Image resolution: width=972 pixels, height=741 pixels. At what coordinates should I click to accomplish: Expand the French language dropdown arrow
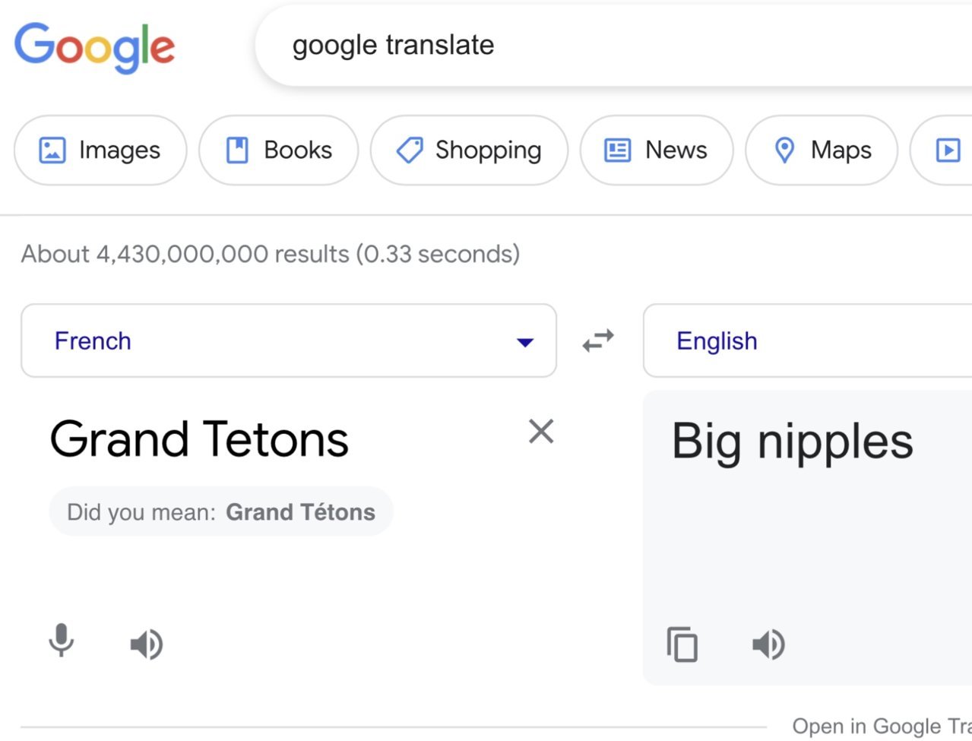coord(524,342)
